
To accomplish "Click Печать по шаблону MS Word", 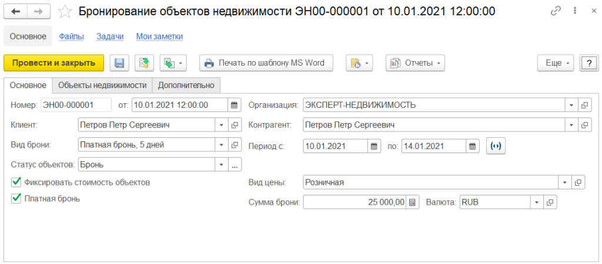I will (266, 63).
